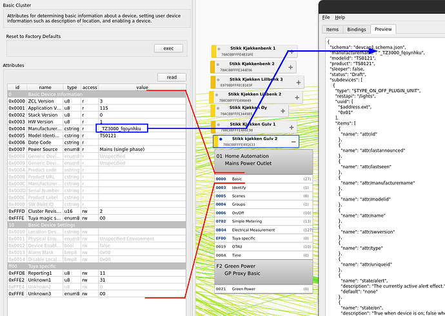Image resolution: width=445 pixels, height=316 pixels.
Task: Click the name column header
Action: coord(45,87)
